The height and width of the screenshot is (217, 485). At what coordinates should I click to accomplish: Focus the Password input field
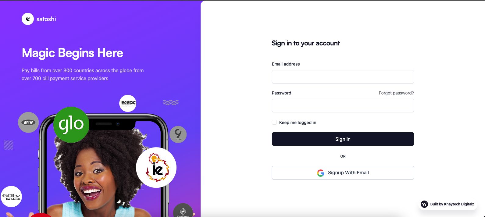click(x=343, y=105)
